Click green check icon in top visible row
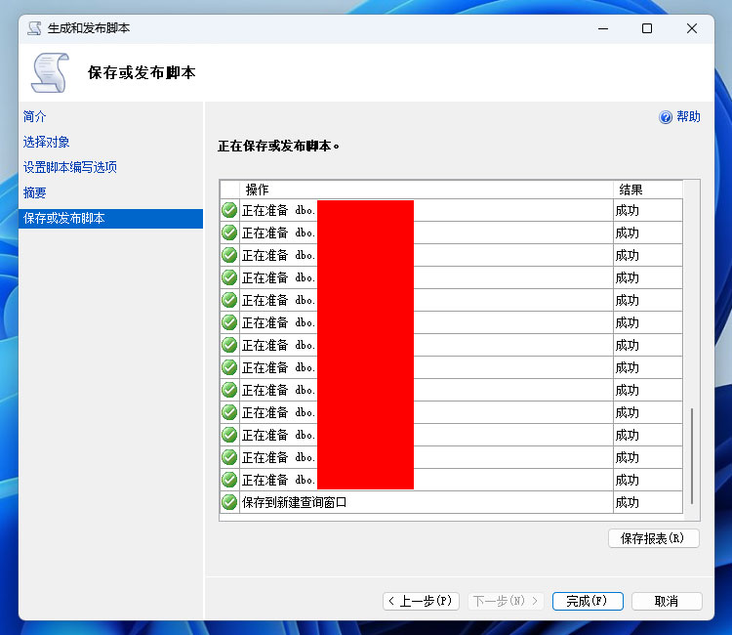This screenshot has height=635, width=732. click(229, 210)
